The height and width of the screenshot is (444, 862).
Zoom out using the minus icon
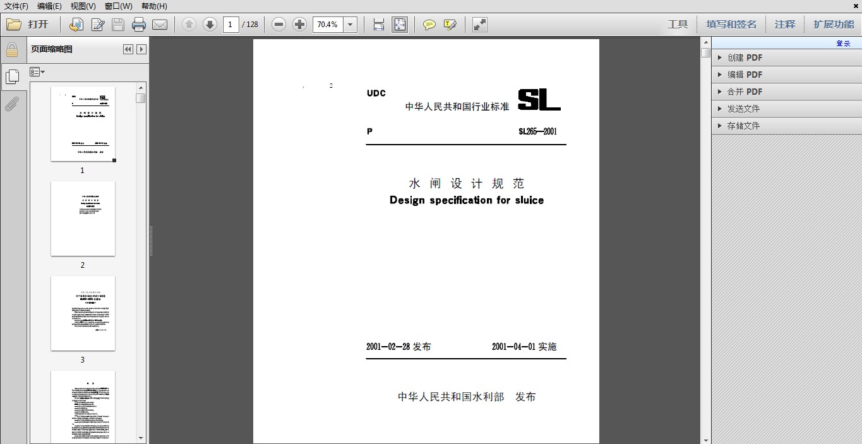click(x=278, y=25)
